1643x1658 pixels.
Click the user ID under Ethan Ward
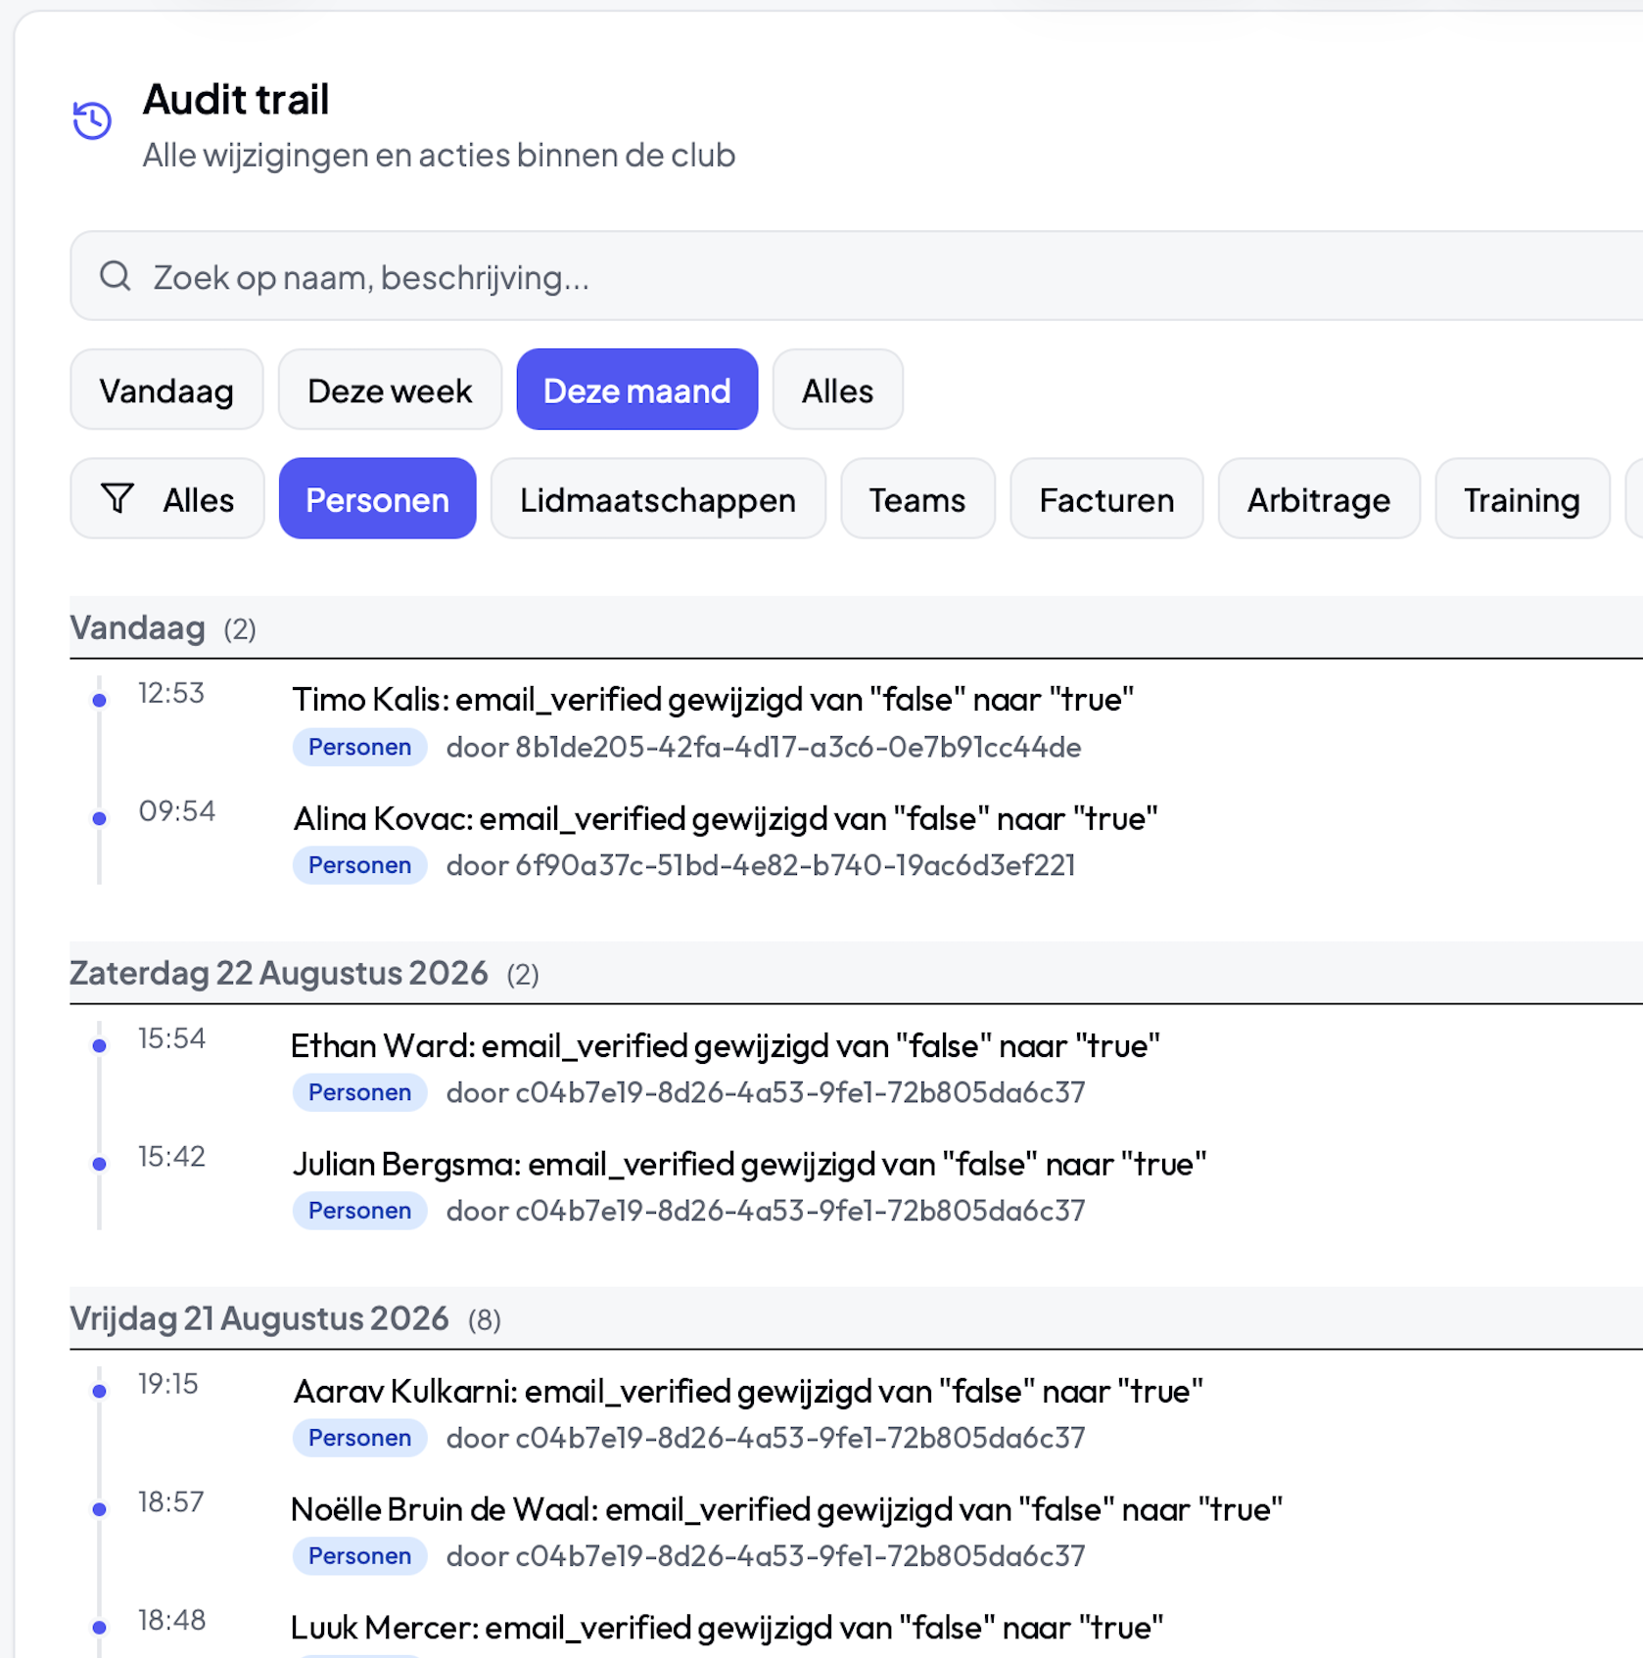[800, 1092]
